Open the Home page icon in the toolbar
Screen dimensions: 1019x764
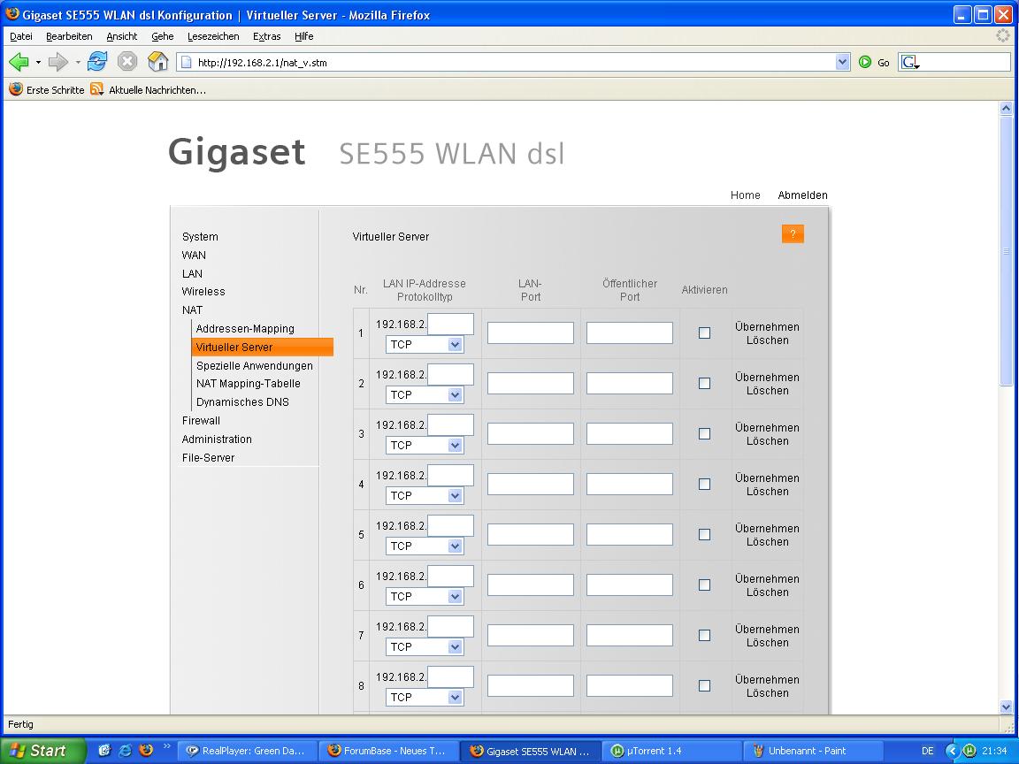[x=158, y=62]
